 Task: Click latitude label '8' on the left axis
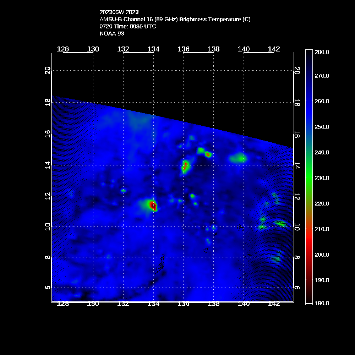(48, 257)
